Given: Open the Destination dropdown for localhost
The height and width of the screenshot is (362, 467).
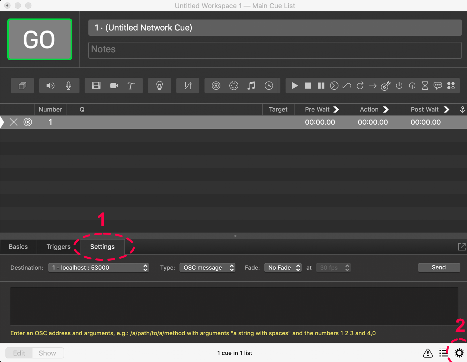Looking at the screenshot, I should click(99, 268).
